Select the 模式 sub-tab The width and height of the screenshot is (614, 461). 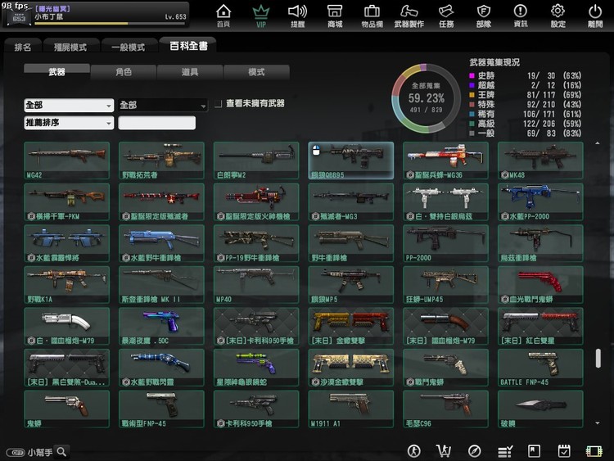[256, 72]
